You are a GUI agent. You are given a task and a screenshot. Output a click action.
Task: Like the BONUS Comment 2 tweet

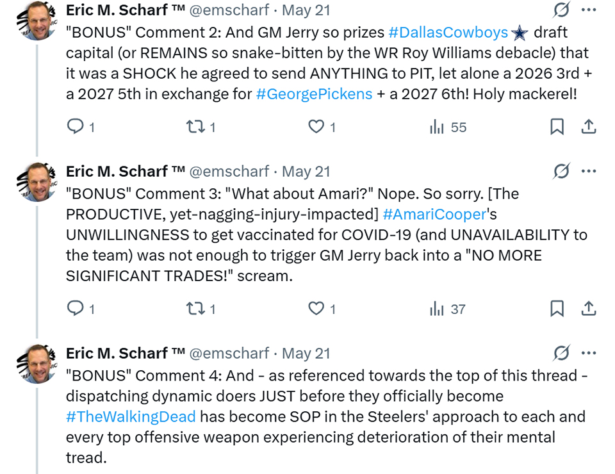point(316,127)
